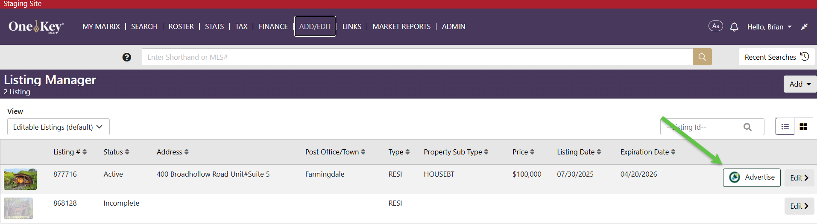Edit the Incomplete listing 868128
Viewport: 817px width, 224px height.
799,206
